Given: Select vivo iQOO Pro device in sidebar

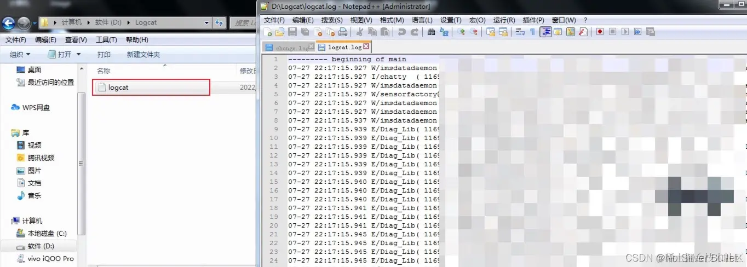Looking at the screenshot, I should pos(45,259).
